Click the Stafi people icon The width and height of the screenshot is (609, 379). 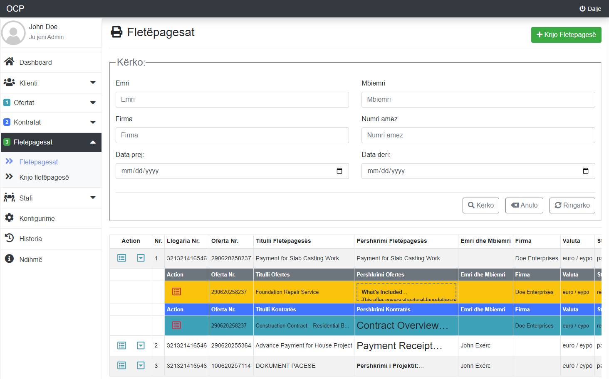9,198
